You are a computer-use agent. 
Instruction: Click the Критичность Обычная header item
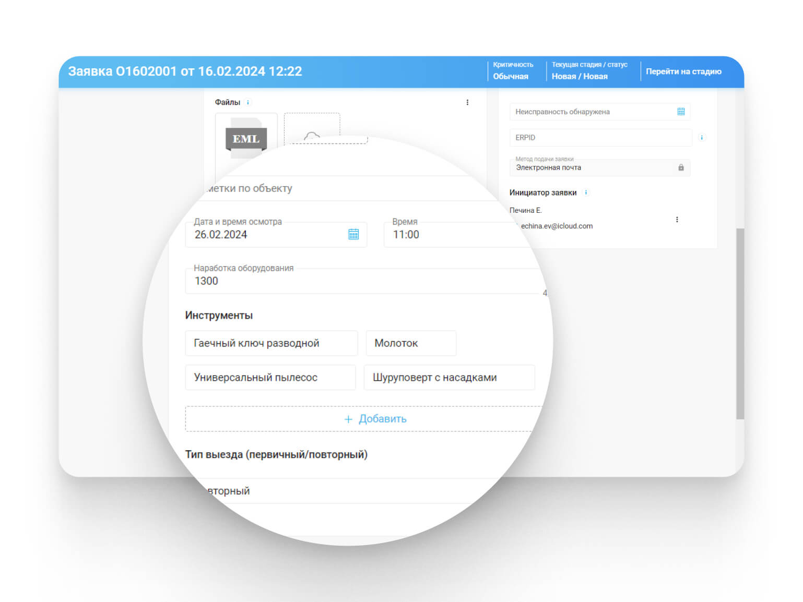coord(513,70)
